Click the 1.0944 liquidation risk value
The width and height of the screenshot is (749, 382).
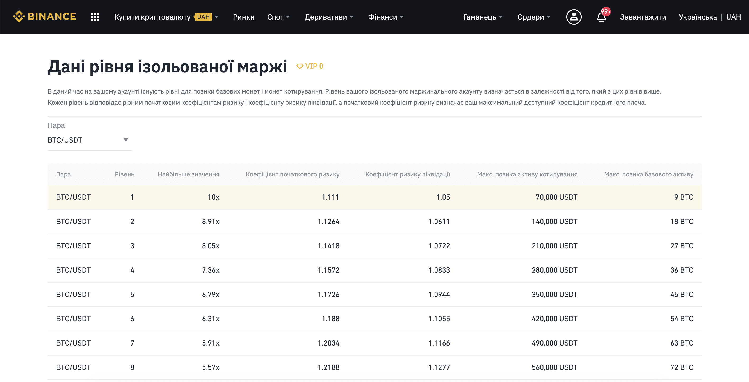439,295
